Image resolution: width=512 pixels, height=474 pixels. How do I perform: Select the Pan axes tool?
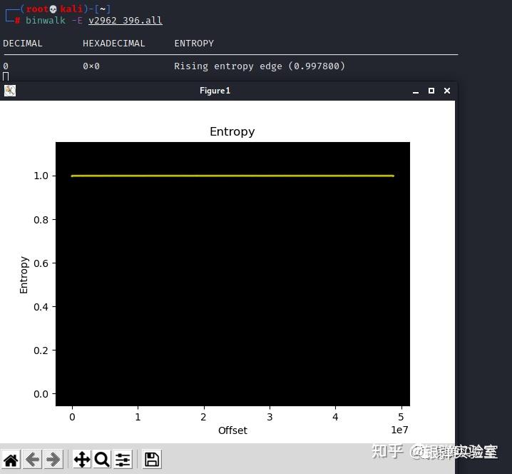(82, 460)
